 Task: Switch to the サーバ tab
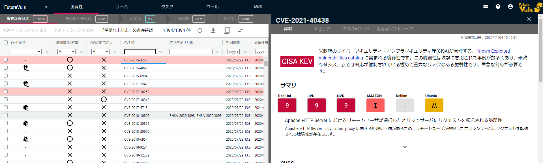coord(122,7)
